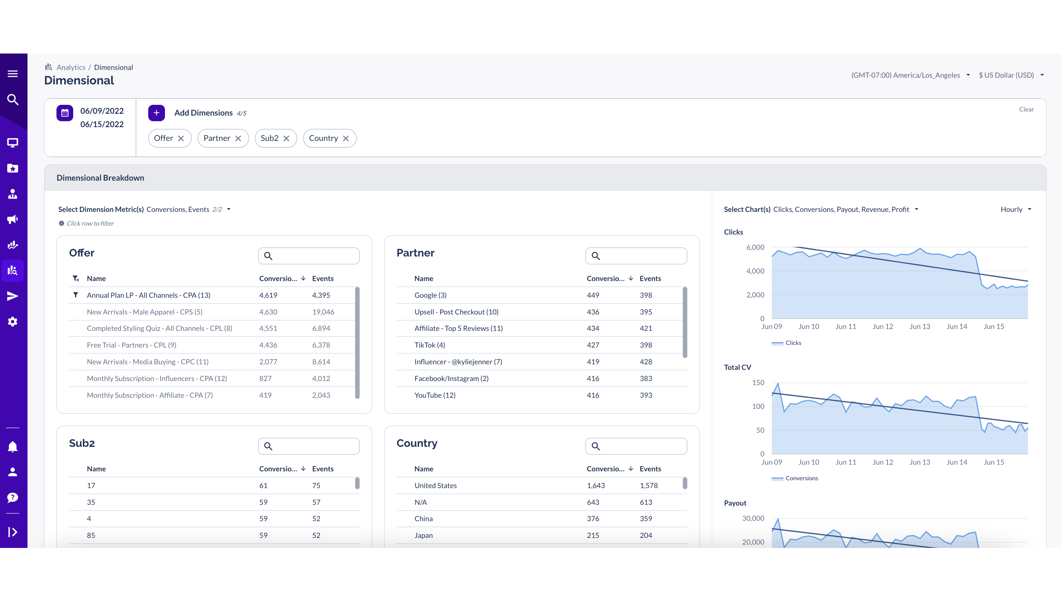This screenshot has height=597, width=1061.
Task: Click the starred folder icon in the sidebar
Action: (x=13, y=168)
